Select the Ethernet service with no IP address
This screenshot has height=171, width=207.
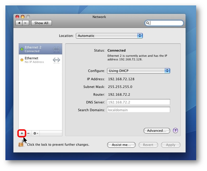pos(40,60)
